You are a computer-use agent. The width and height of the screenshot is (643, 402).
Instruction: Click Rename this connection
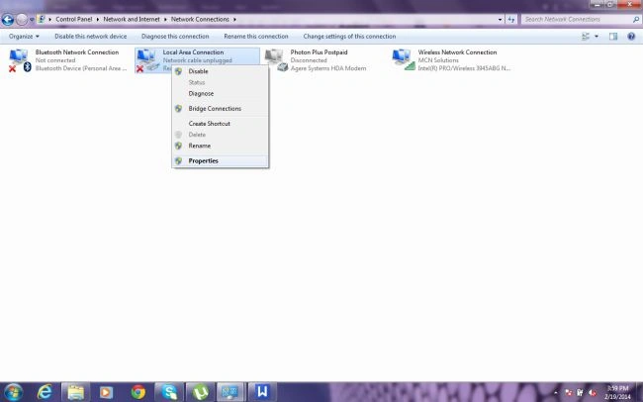256,36
